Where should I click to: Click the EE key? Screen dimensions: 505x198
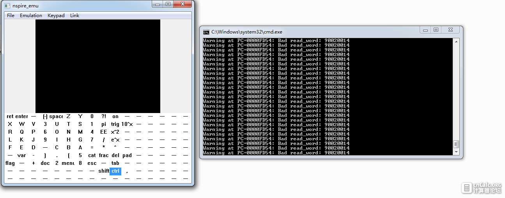pos(104,132)
